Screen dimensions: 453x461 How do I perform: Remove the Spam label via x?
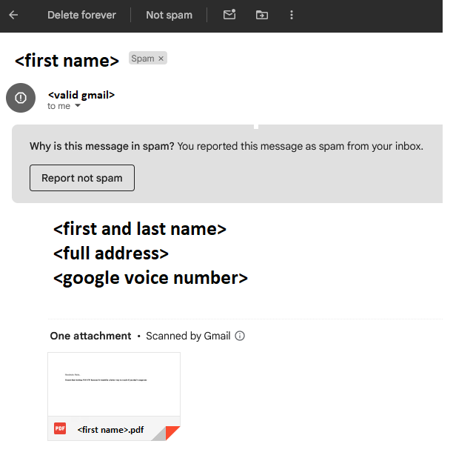pos(161,59)
